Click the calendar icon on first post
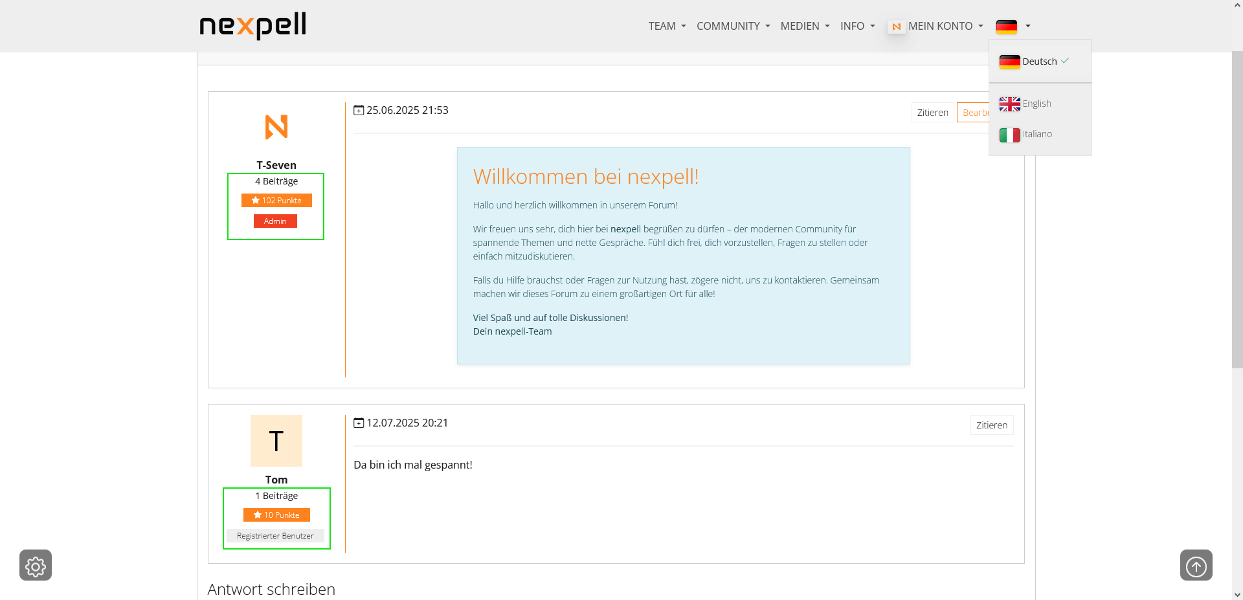 point(359,111)
